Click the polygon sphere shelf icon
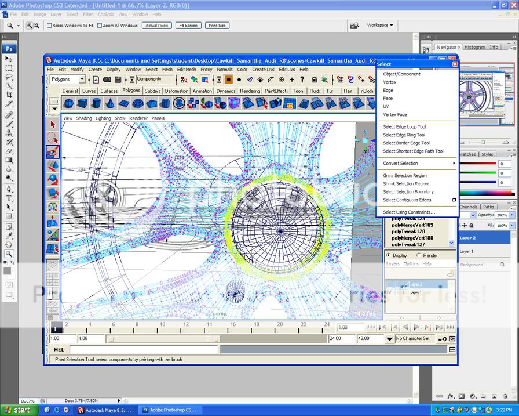 click(68, 103)
